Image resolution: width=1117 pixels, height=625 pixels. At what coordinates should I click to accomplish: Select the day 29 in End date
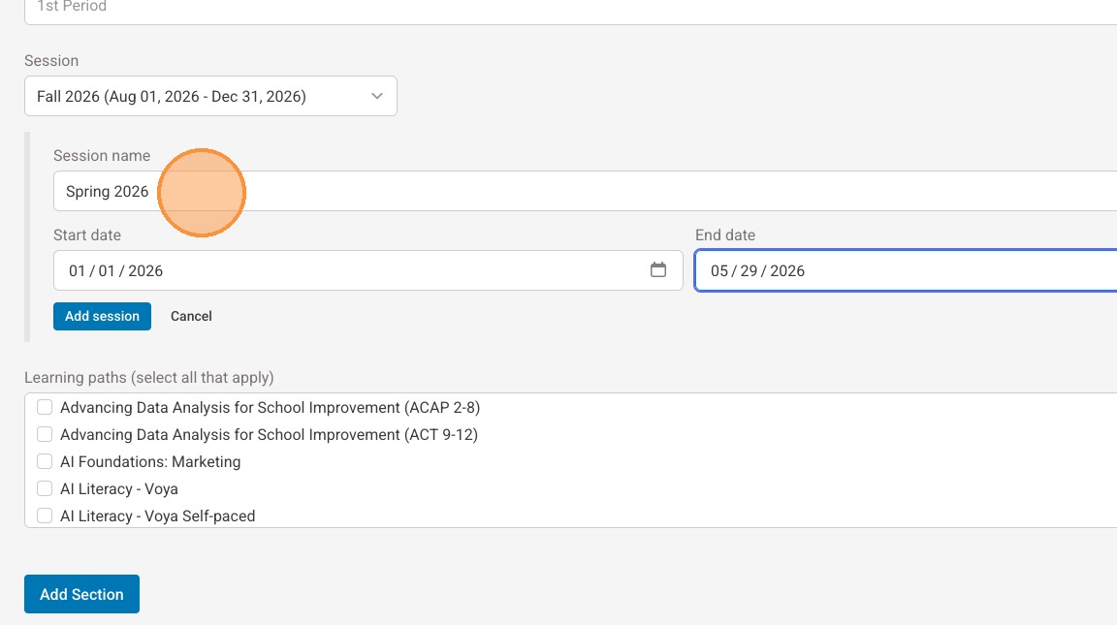coord(749,271)
